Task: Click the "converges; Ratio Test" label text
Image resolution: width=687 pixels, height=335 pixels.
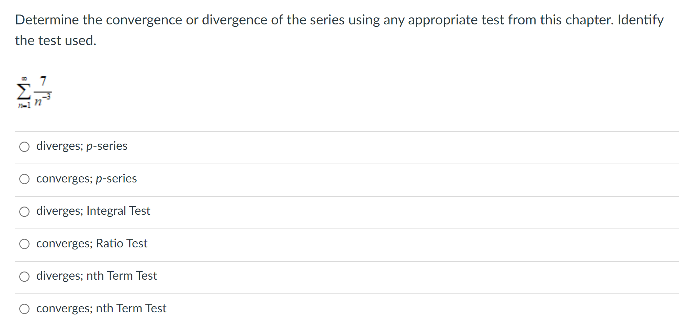Action: point(92,243)
